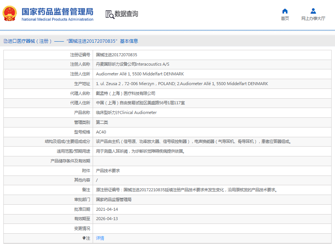Select intended use 用于测量人耳听阈 text
Viewport: 335px width, 246px height.
(140, 151)
